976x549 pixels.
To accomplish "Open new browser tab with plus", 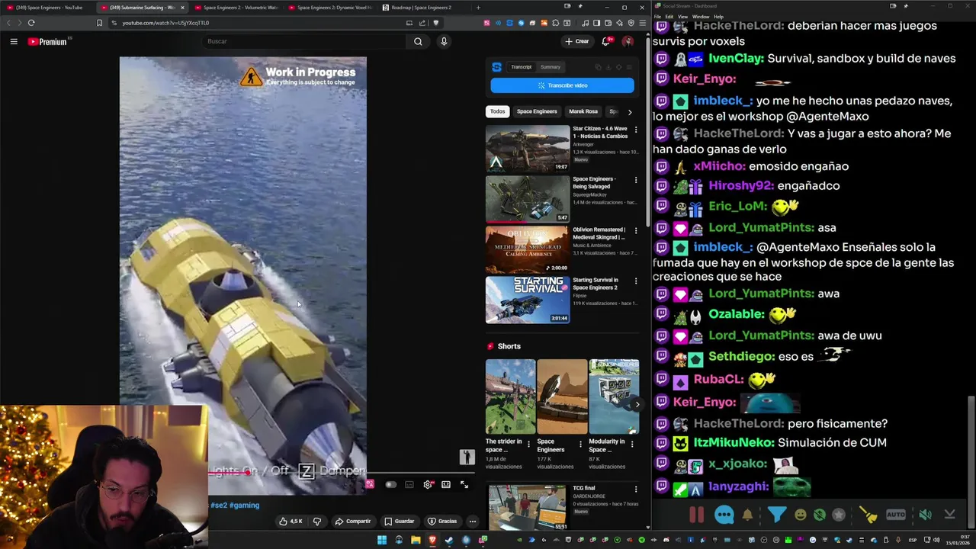I will 478,8.
